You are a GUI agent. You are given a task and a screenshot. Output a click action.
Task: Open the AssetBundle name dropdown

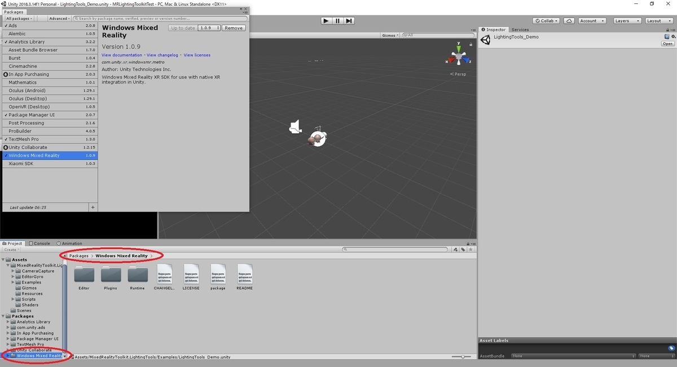pyautogui.click(x=573, y=356)
